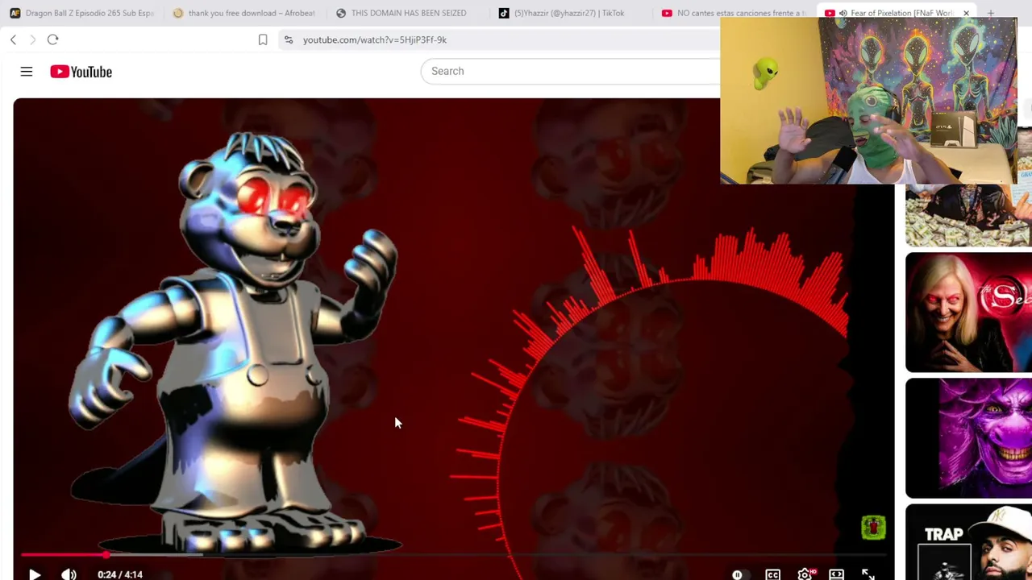
Task: Click the address bar URL
Action: 375,39
